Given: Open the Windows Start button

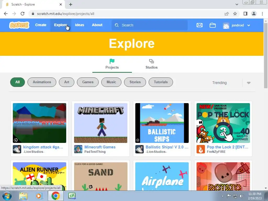Looking at the screenshot, I should [7, 196].
